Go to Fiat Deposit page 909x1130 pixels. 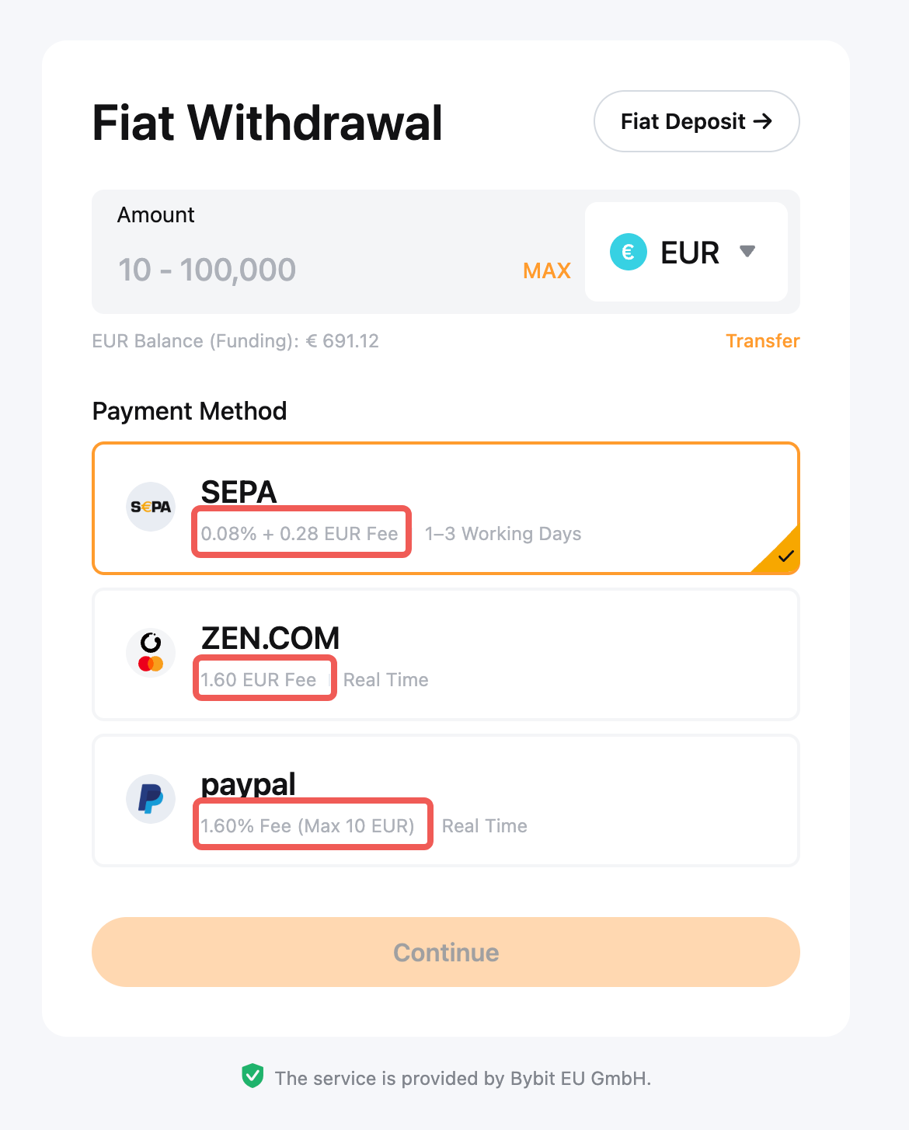click(696, 121)
